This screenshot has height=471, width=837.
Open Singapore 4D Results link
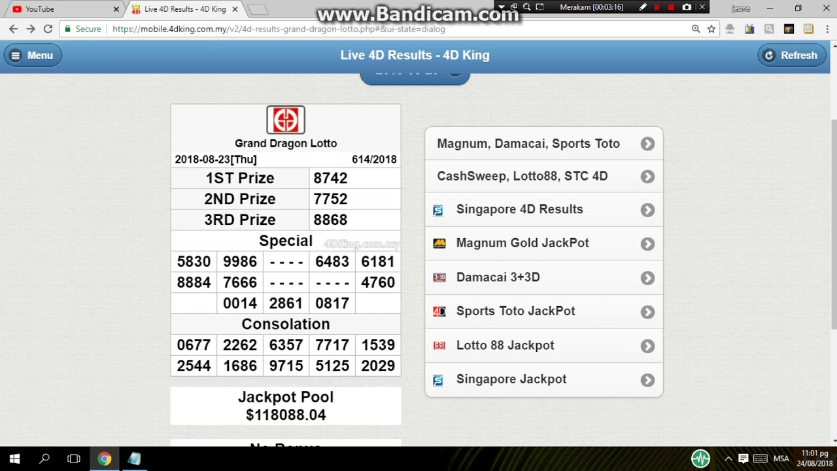[544, 210]
